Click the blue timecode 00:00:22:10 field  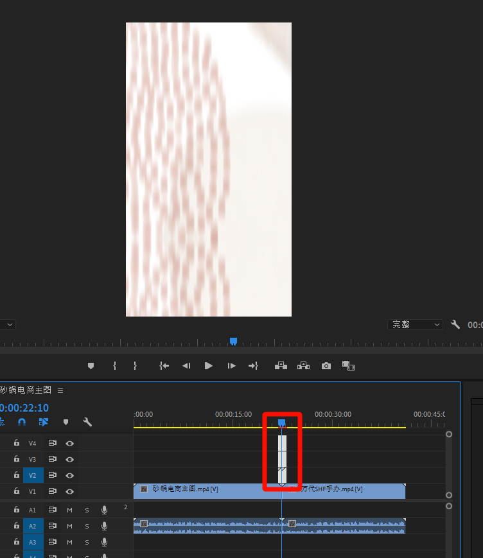click(24, 408)
